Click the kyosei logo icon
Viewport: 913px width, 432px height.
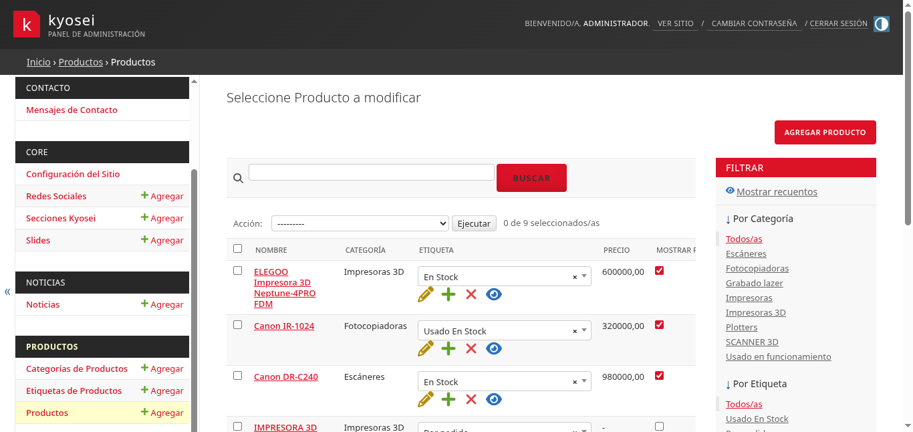pos(27,24)
